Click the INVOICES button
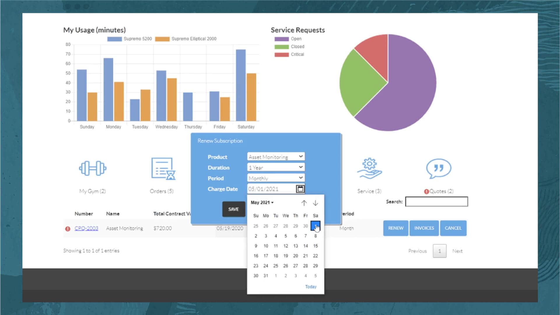Viewport: 560px width, 315px height. point(424,228)
